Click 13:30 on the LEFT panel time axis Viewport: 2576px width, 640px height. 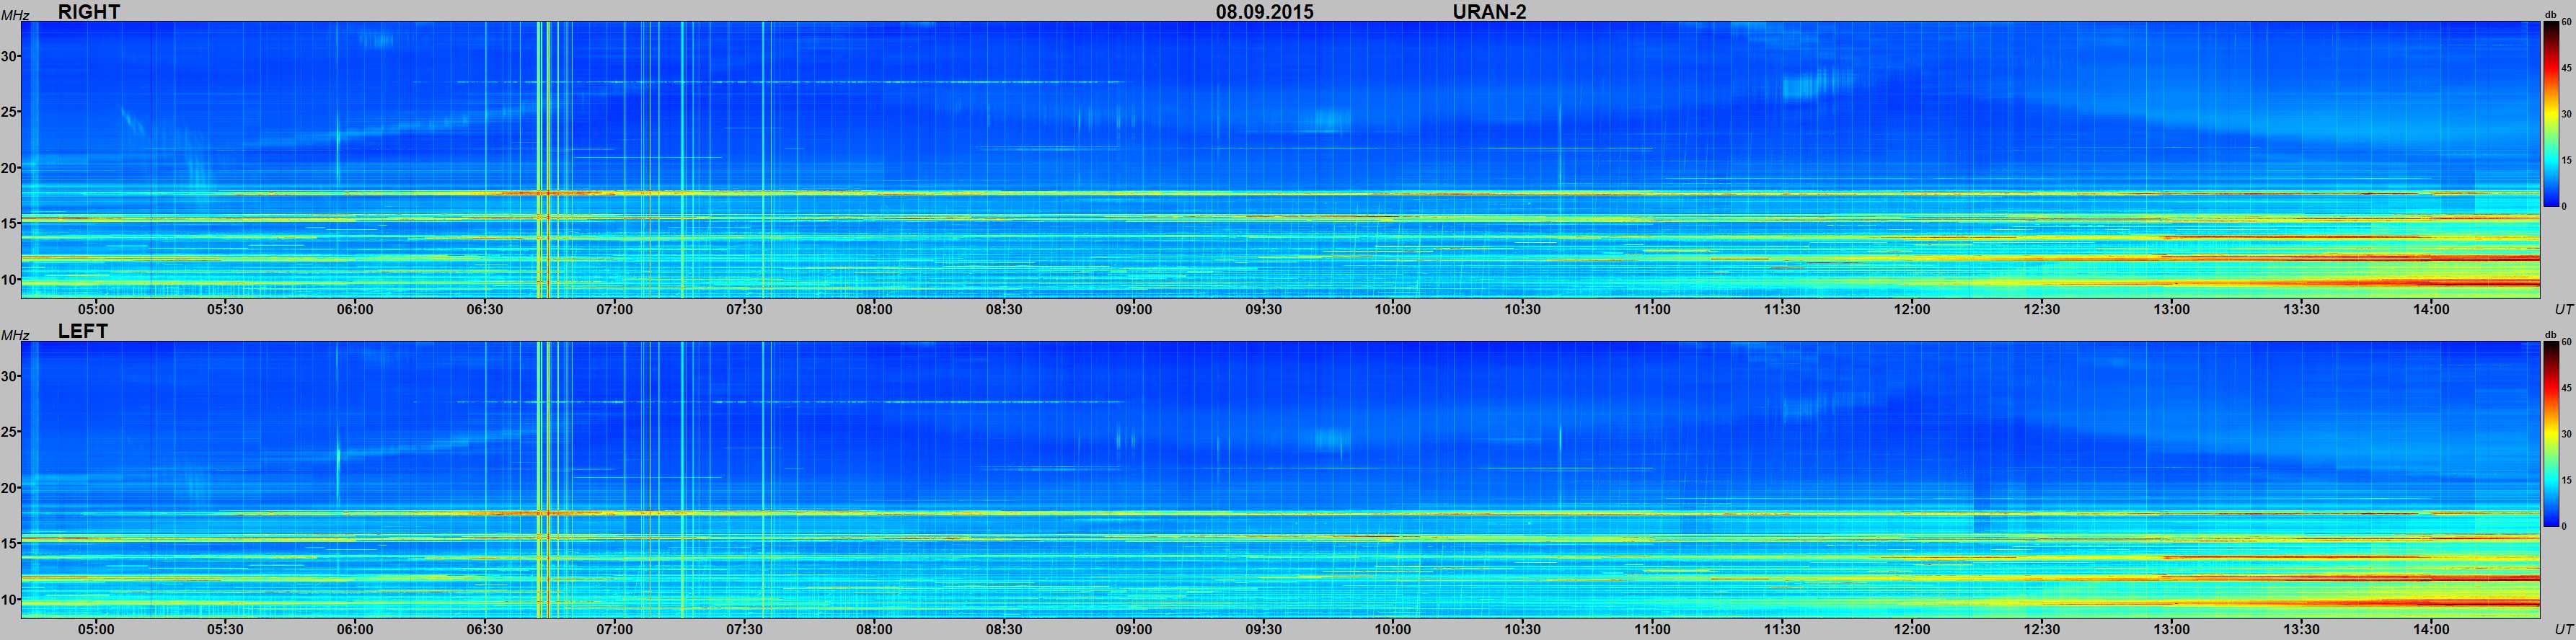coord(2302,629)
